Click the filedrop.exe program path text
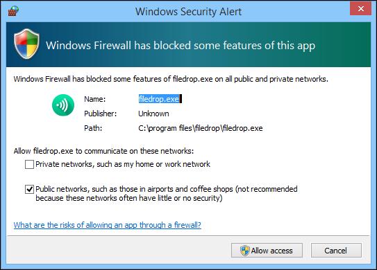The width and height of the screenshot is (377, 270). tap(201, 128)
